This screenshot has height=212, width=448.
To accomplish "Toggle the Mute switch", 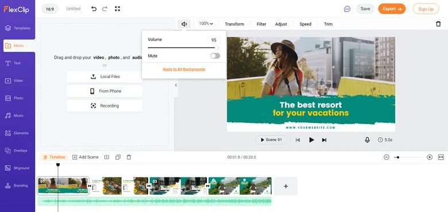I will point(215,56).
